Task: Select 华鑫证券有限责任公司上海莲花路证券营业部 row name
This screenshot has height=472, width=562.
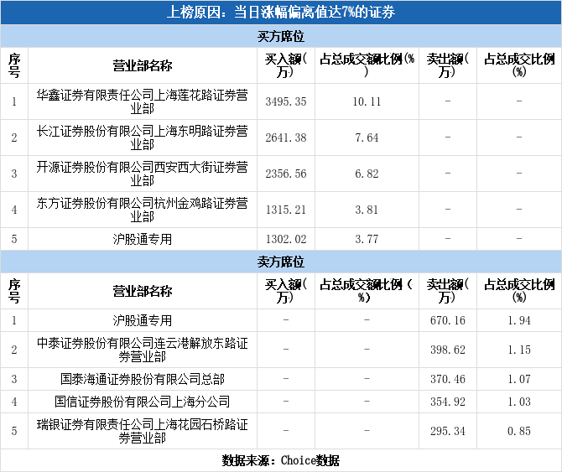Action: tap(143, 101)
